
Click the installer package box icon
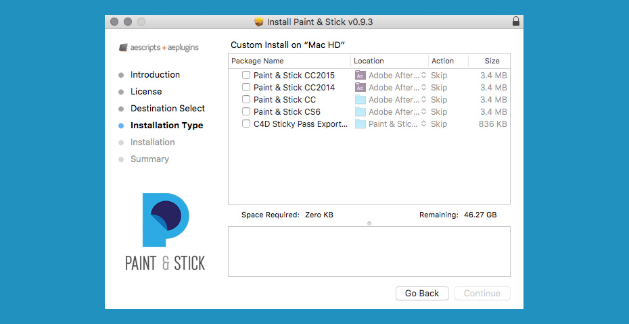coord(259,22)
